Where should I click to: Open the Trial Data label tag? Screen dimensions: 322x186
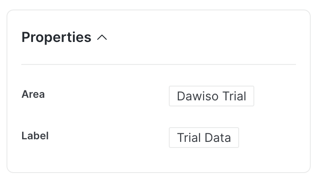(204, 138)
